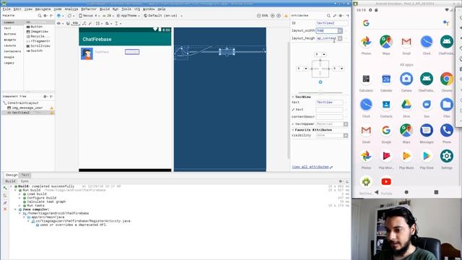The width and height of the screenshot is (462, 260).
Task: Open the VCS menu
Action: click(137, 9)
